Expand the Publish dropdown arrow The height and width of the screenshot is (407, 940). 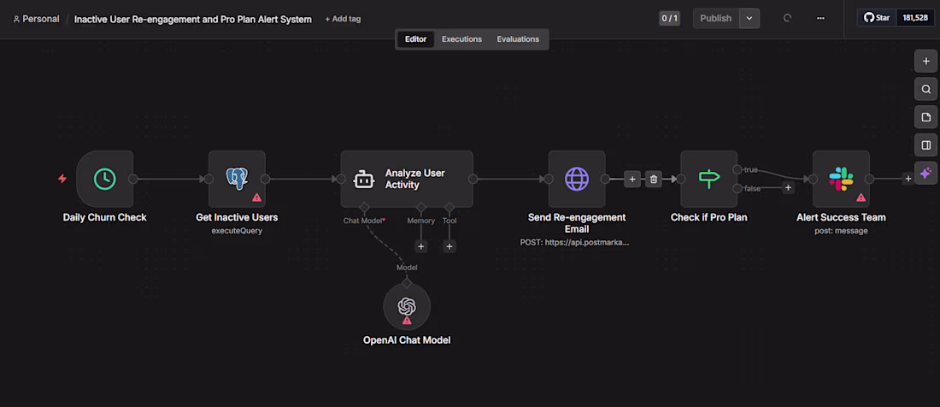tap(749, 18)
